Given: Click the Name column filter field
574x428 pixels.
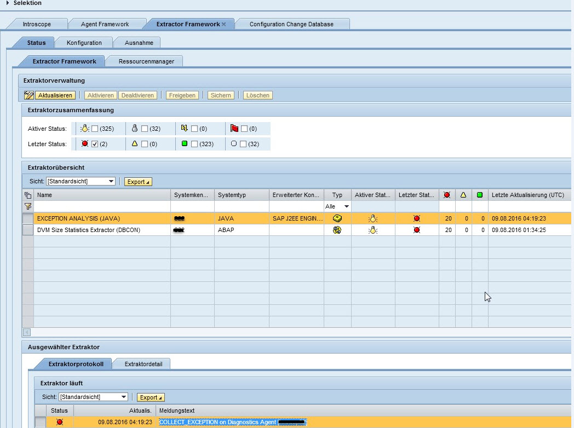Looking at the screenshot, I should click(102, 206).
